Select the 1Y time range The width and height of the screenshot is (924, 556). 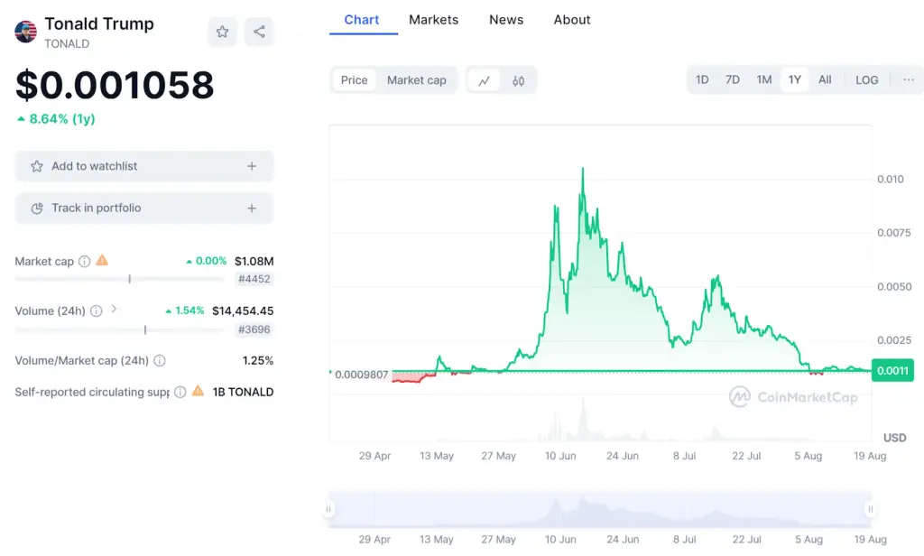[795, 79]
